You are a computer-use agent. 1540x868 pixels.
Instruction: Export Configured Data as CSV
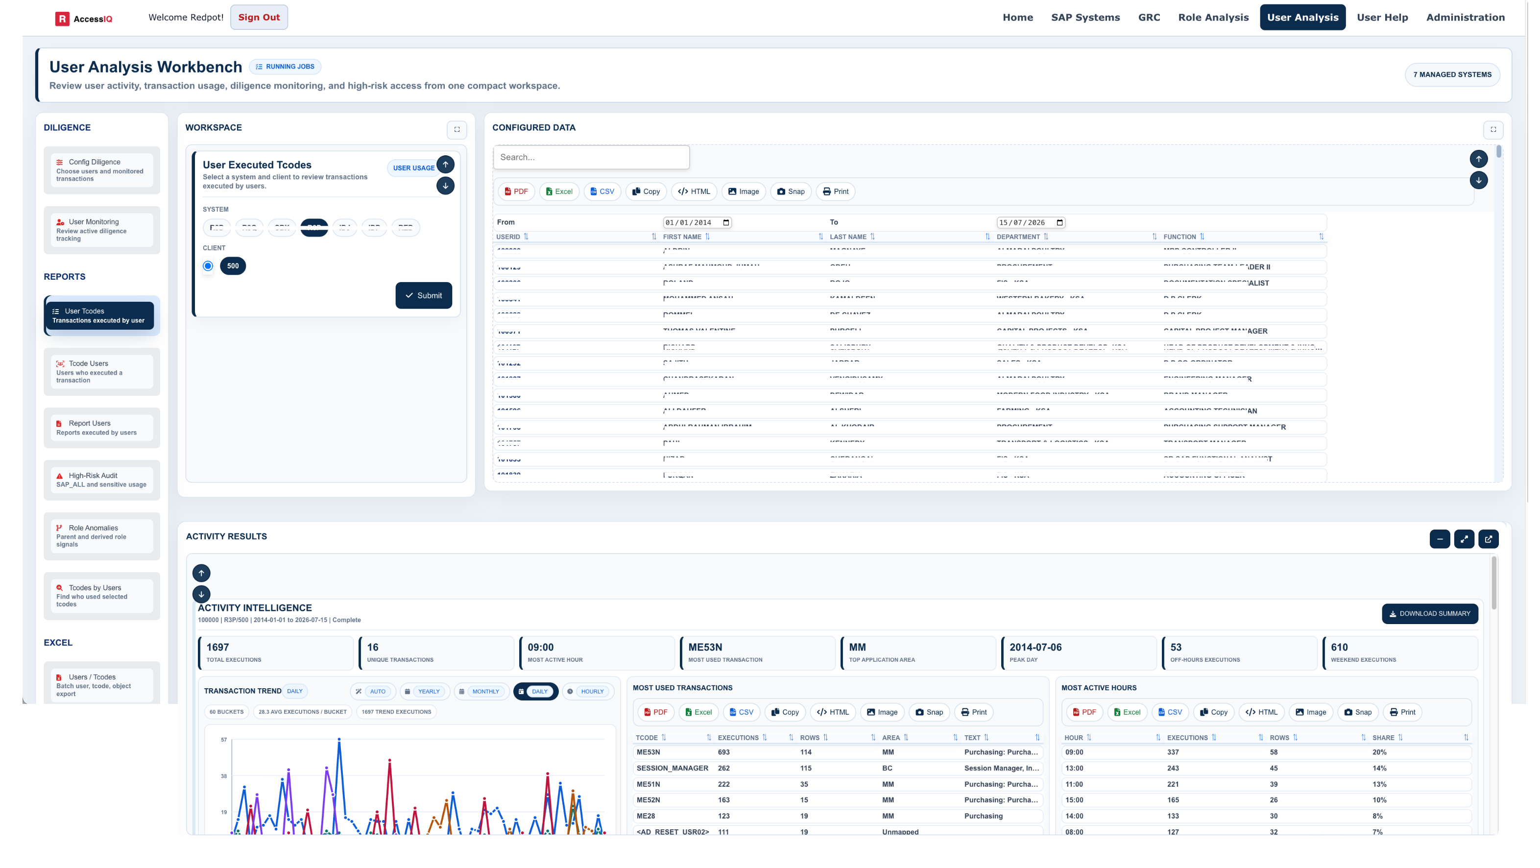[602, 192]
